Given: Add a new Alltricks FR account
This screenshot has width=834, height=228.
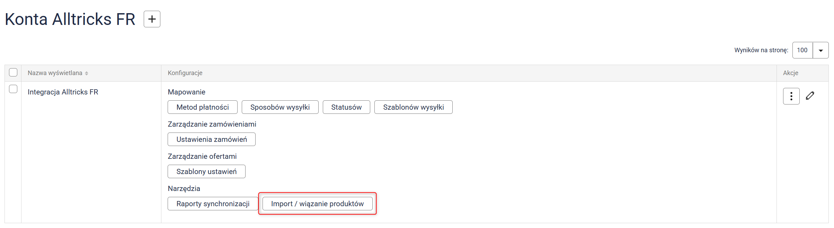Looking at the screenshot, I should coord(152,19).
